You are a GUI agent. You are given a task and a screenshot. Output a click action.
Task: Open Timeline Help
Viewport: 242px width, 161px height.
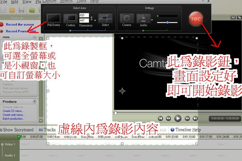[x=186, y=130]
